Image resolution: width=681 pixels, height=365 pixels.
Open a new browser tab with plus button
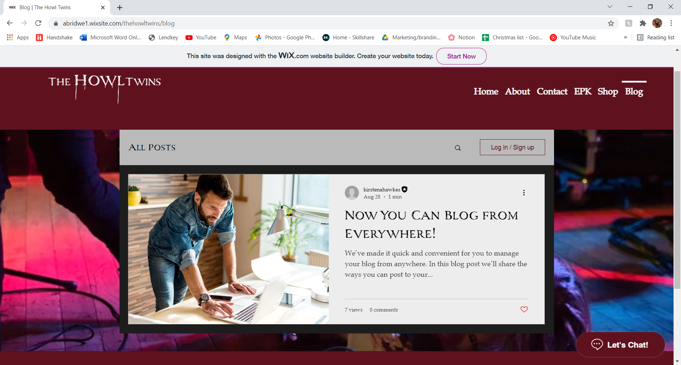[x=120, y=7]
